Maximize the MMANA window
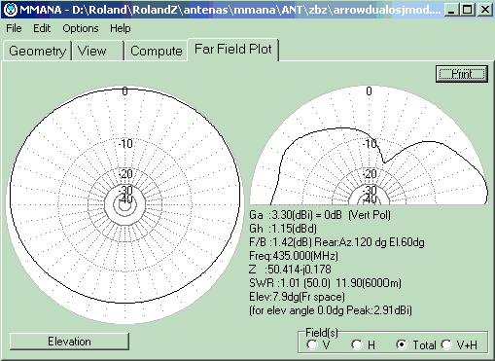 coord(468,10)
